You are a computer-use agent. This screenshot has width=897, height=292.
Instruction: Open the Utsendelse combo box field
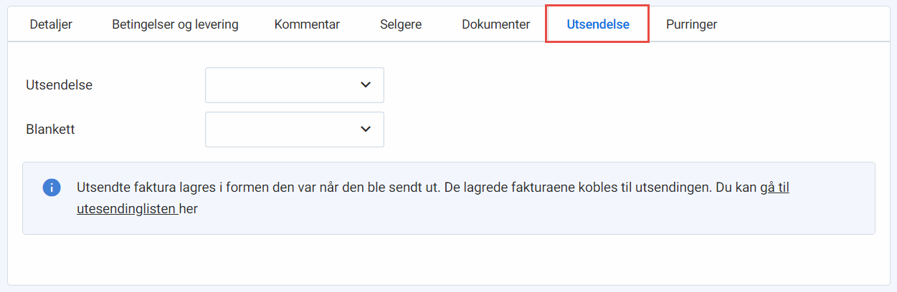click(295, 85)
